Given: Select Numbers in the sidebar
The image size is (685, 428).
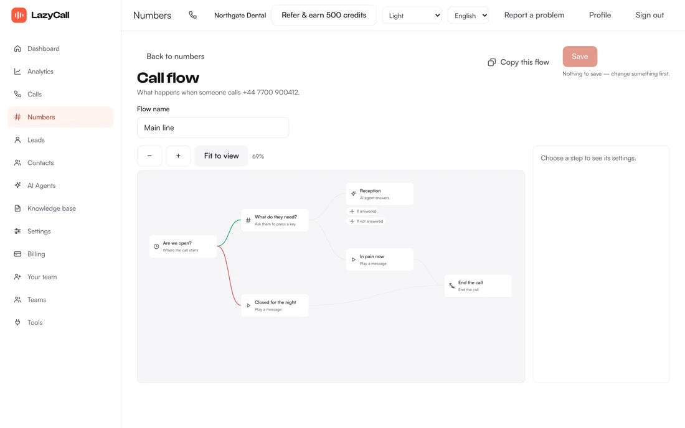Looking at the screenshot, I should point(60,117).
